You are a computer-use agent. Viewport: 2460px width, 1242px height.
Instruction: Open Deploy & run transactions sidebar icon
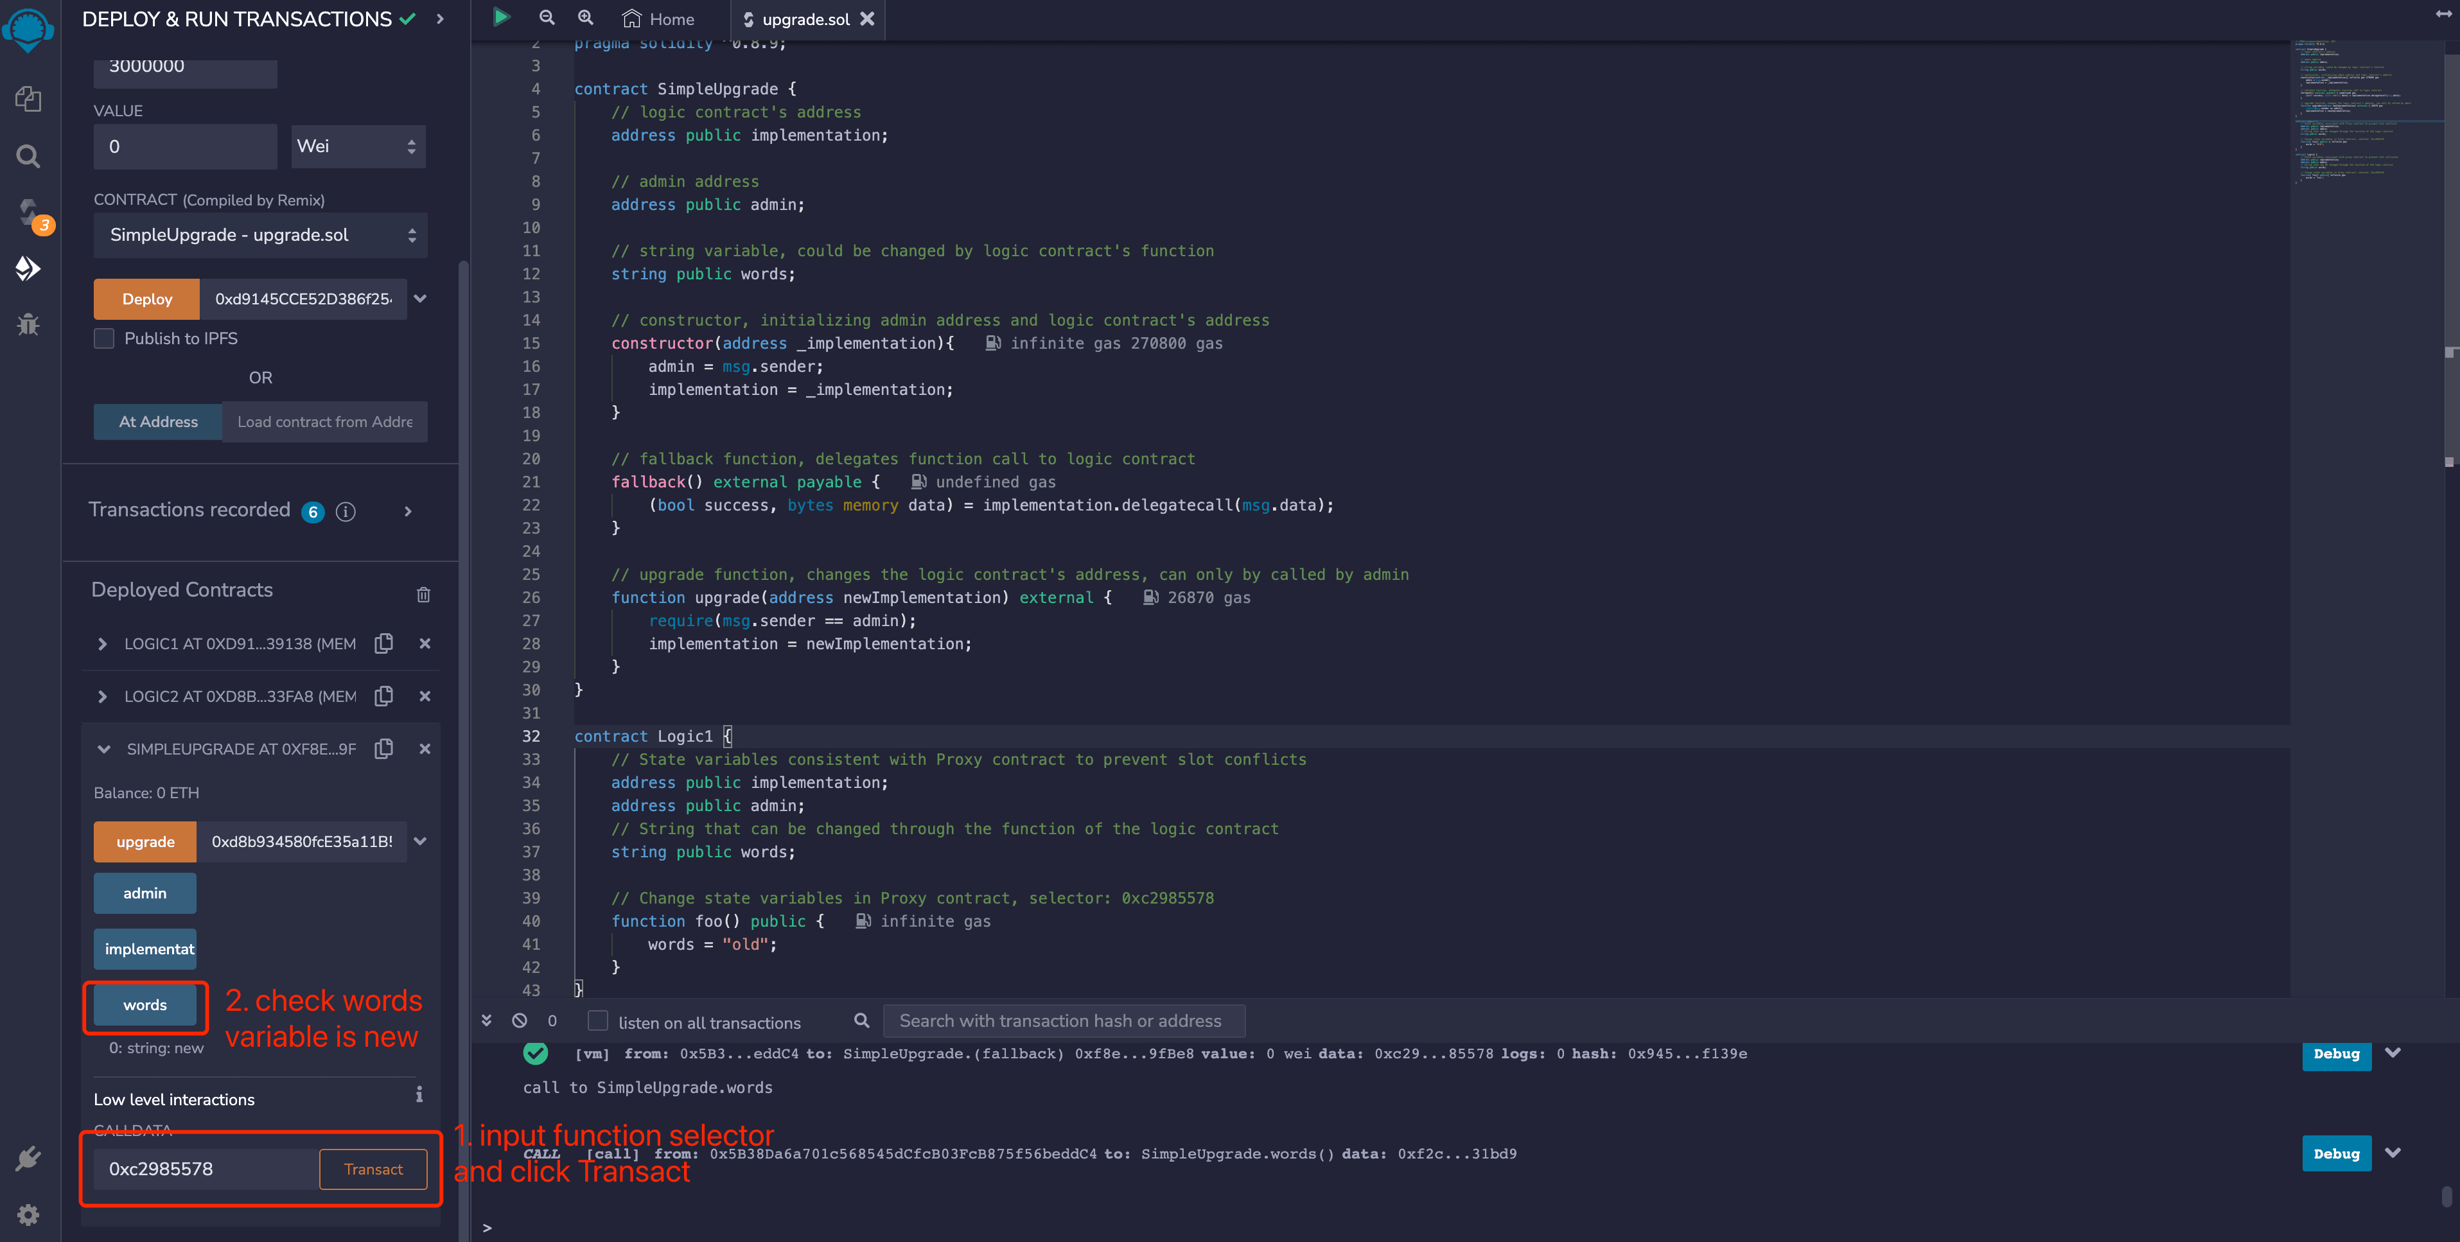point(29,268)
